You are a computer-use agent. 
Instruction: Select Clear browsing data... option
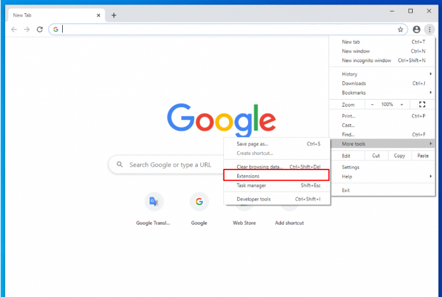point(277,167)
